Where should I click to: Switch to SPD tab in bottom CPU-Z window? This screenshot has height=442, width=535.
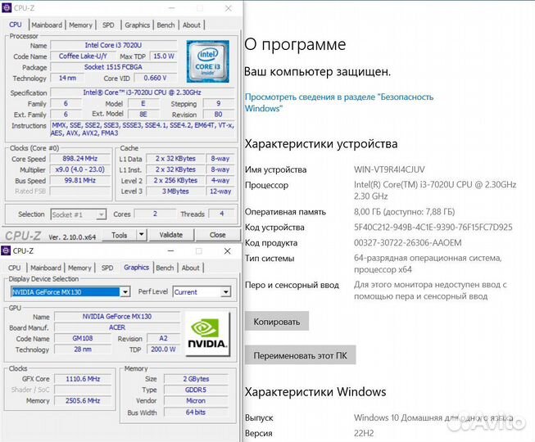(x=107, y=268)
